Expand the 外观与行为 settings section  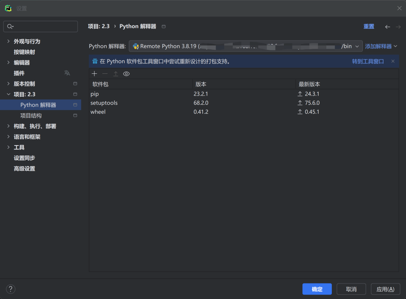click(x=9, y=41)
